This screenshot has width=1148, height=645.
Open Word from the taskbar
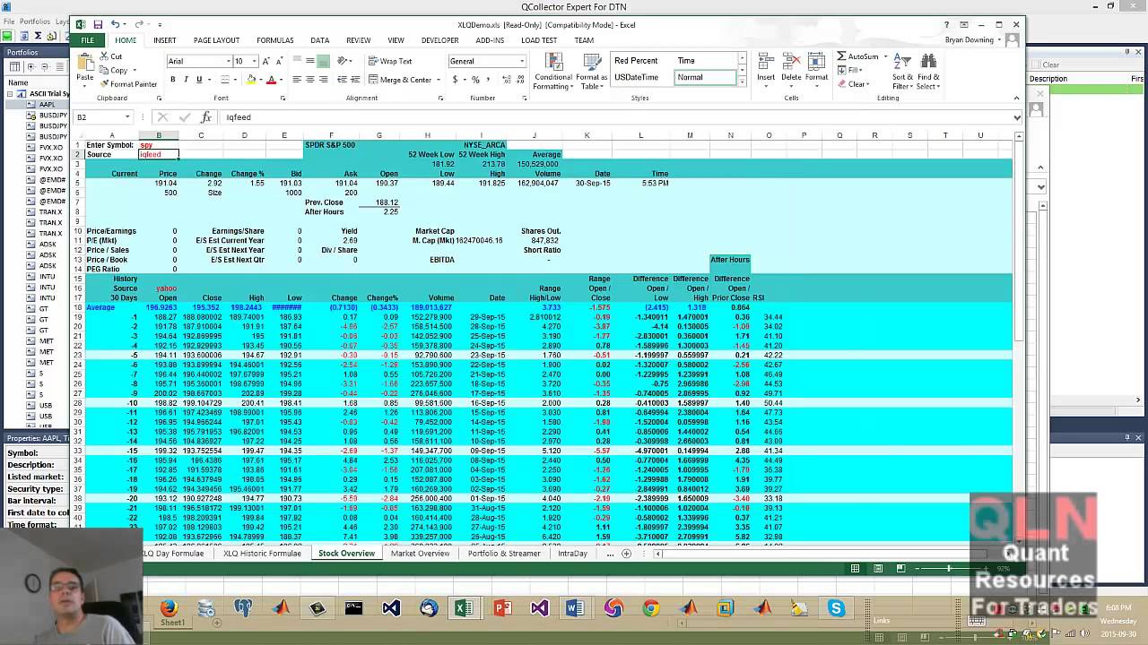[576, 609]
